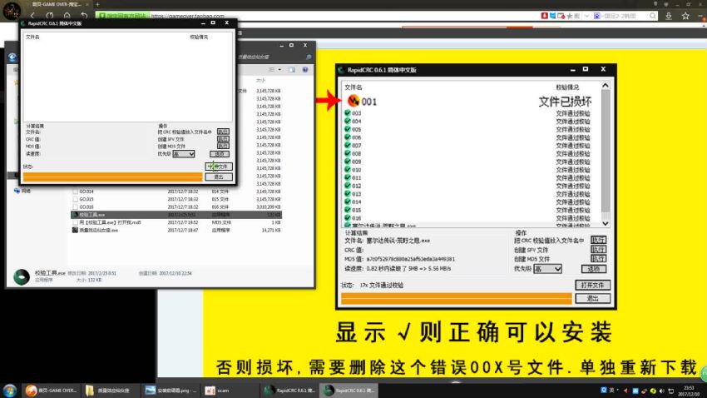The height and width of the screenshot is (398, 707).
Task: Click 打开文件 button in right RapidCRC window
Action: pyautogui.click(x=592, y=286)
